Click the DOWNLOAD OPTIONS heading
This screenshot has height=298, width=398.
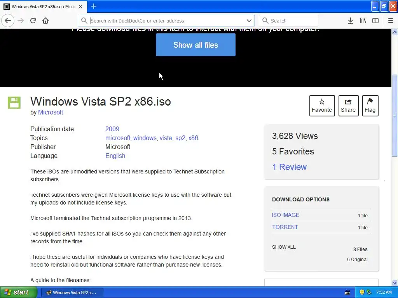click(301, 199)
